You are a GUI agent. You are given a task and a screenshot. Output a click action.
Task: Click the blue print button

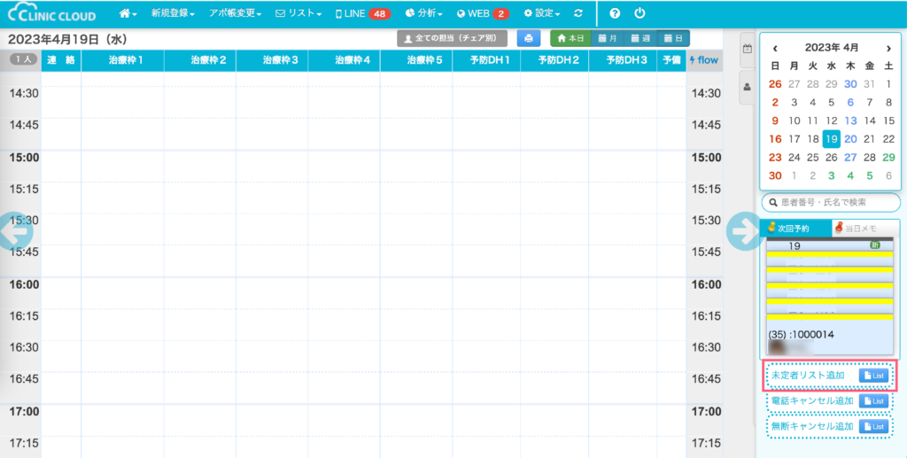(x=529, y=39)
